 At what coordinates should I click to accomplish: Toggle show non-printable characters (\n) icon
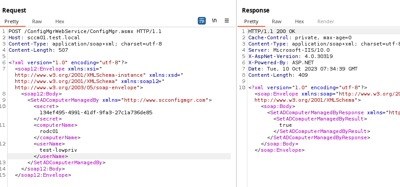click(x=214, y=21)
